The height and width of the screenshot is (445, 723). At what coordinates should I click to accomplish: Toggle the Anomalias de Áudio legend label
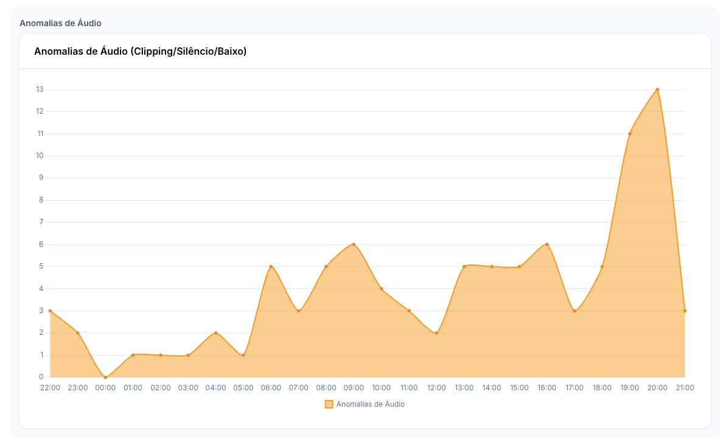click(370, 404)
